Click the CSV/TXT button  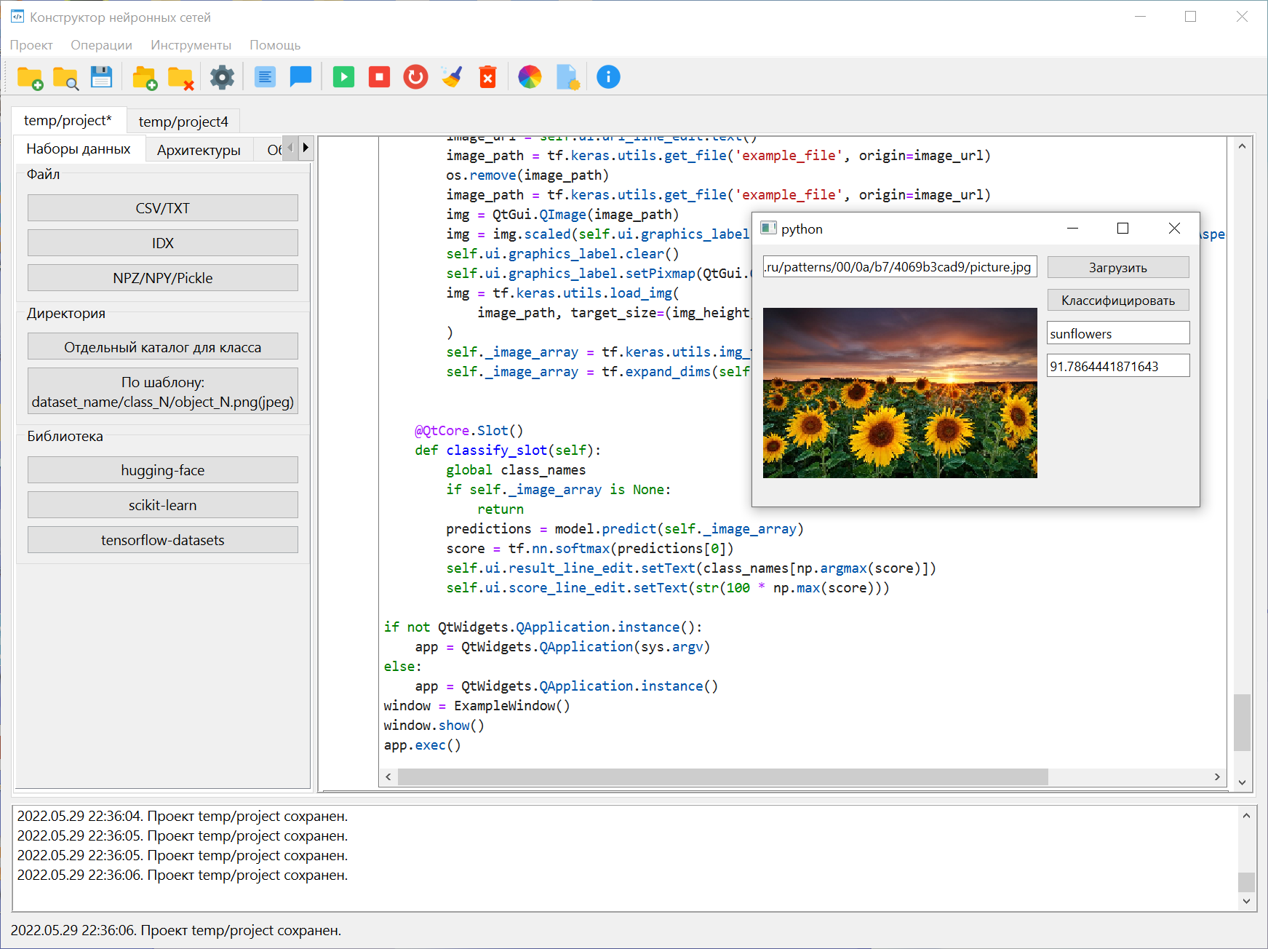[163, 208]
